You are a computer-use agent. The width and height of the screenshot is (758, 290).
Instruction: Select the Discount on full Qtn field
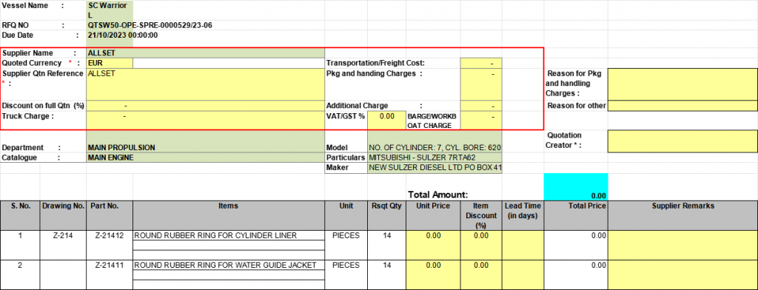(206, 106)
